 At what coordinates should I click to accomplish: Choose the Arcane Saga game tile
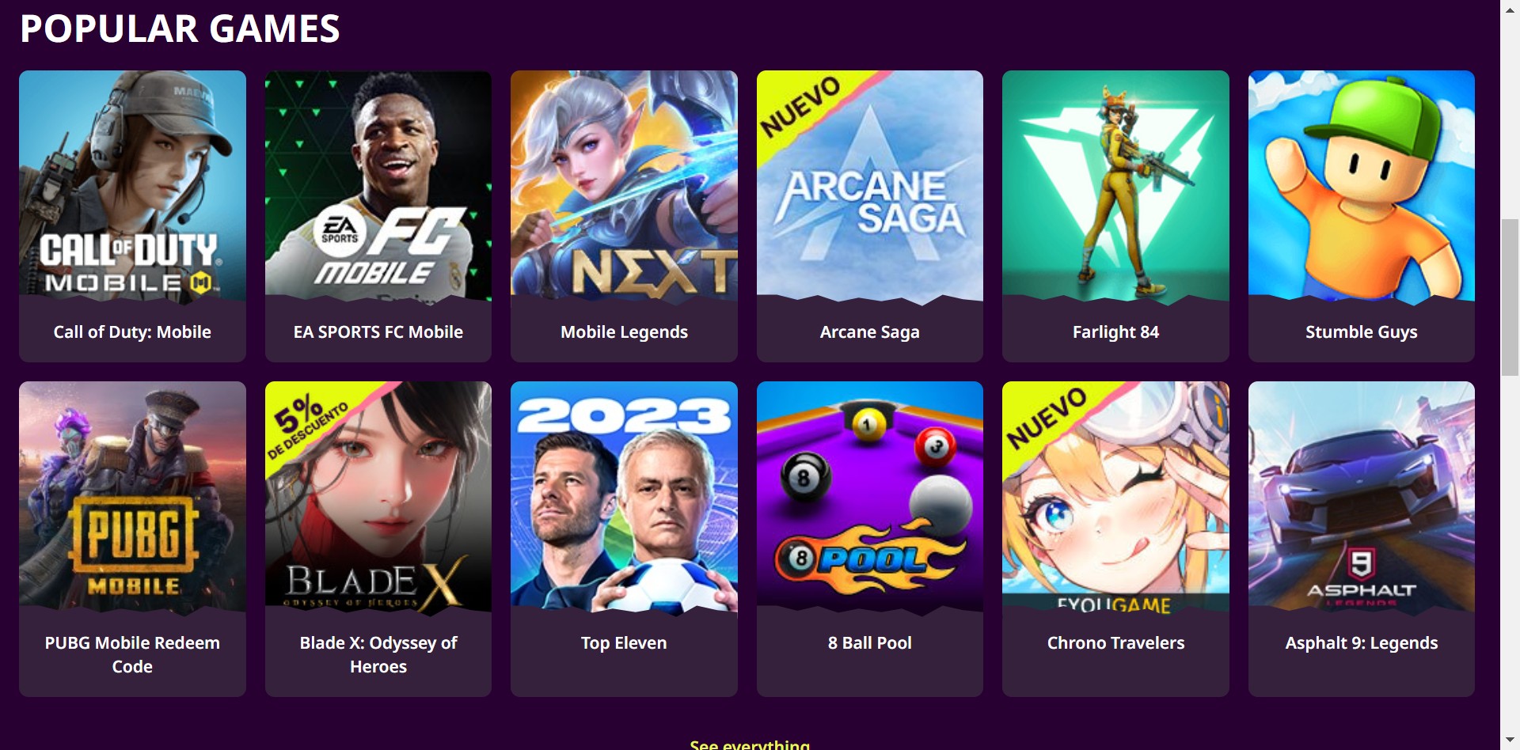click(870, 216)
